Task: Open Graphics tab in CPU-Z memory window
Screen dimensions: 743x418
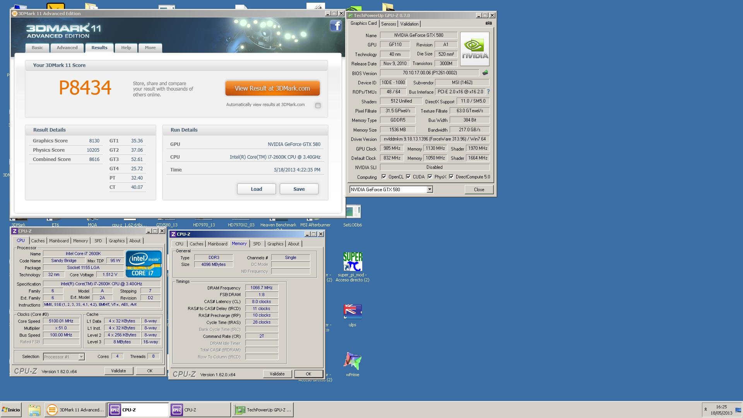Action: point(276,244)
